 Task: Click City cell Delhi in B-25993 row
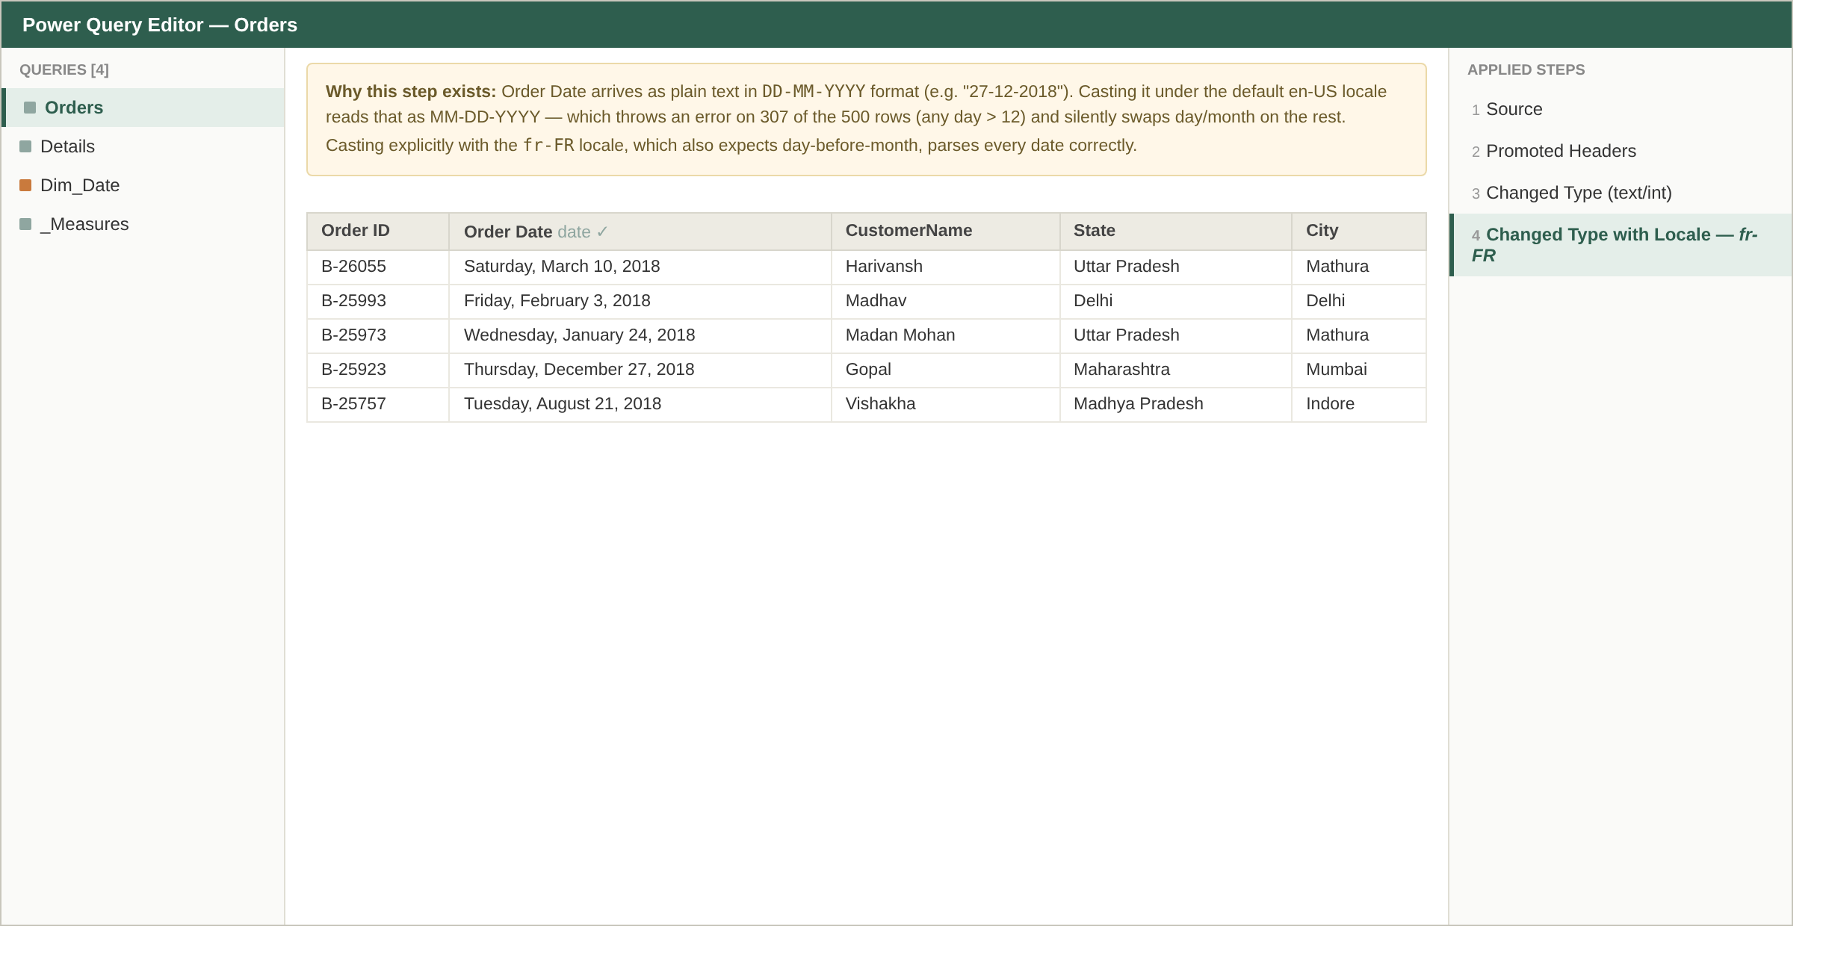pos(1359,301)
